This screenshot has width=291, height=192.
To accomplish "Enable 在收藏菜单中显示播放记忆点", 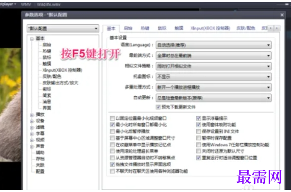I will (112, 145).
